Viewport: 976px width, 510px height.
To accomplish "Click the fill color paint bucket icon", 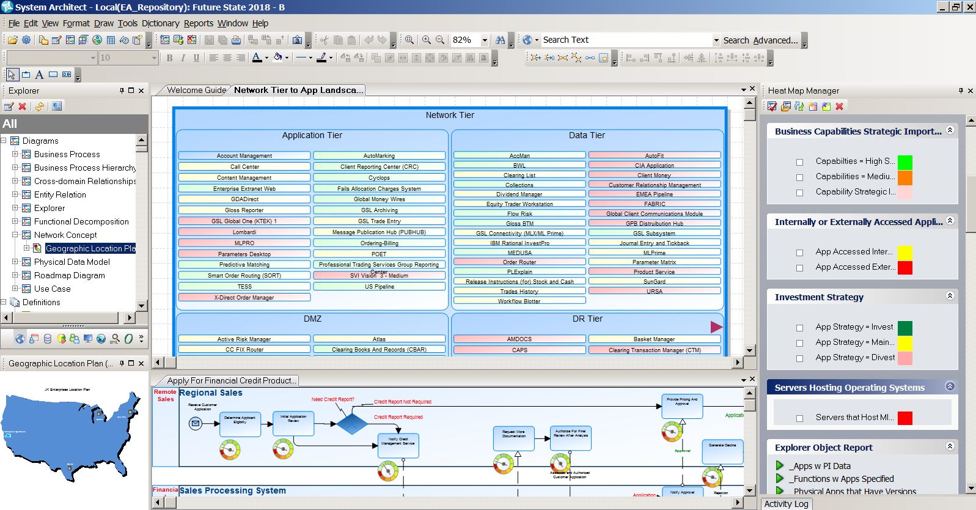I will point(278,57).
